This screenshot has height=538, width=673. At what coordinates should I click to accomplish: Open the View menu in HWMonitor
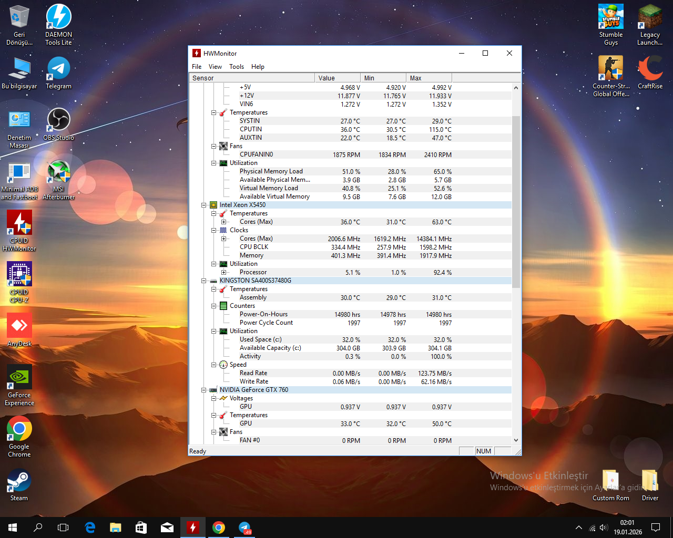[x=215, y=67]
